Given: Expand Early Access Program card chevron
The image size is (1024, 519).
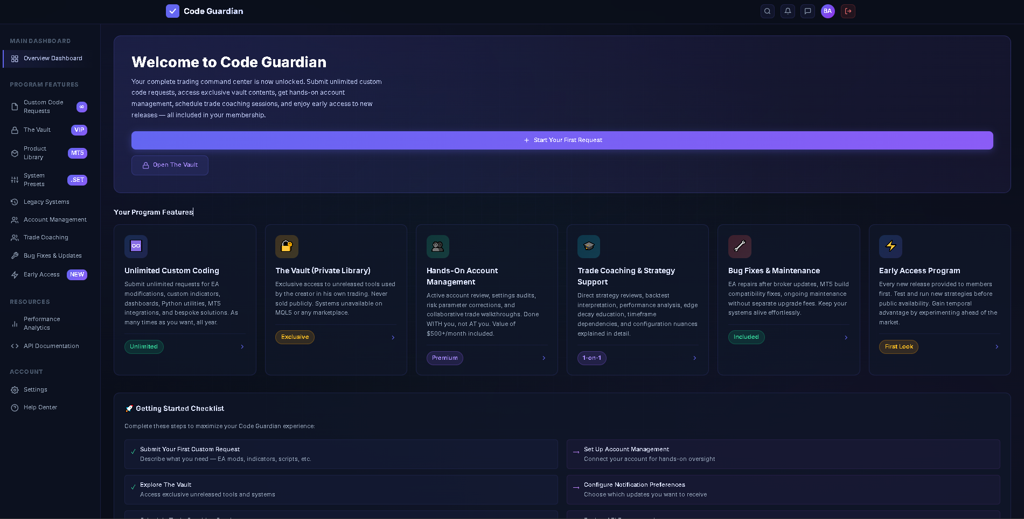Looking at the screenshot, I should (997, 347).
